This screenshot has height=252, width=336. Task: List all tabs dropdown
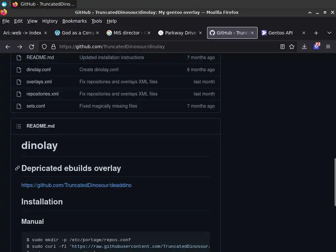point(329,33)
